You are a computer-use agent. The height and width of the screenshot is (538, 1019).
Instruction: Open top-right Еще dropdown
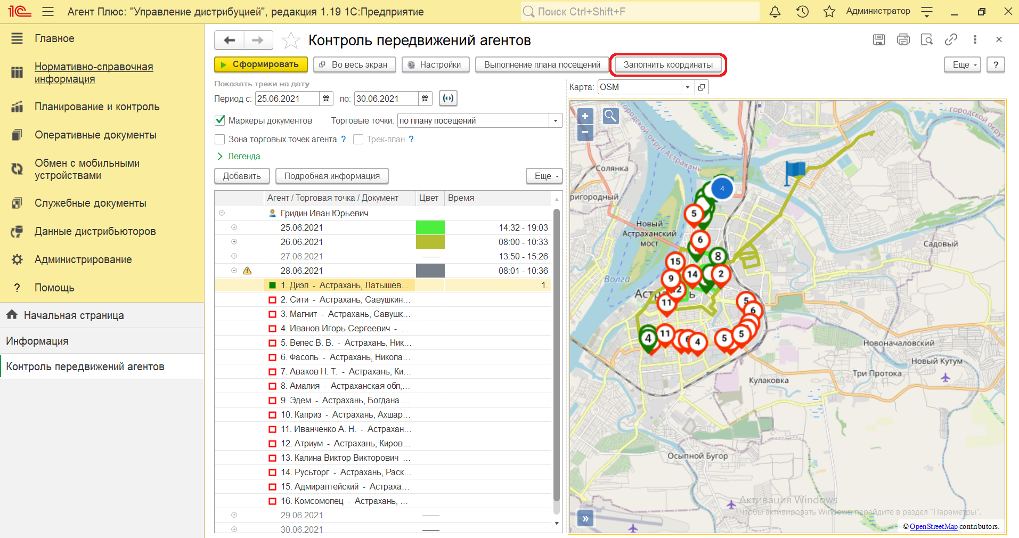[x=963, y=64]
